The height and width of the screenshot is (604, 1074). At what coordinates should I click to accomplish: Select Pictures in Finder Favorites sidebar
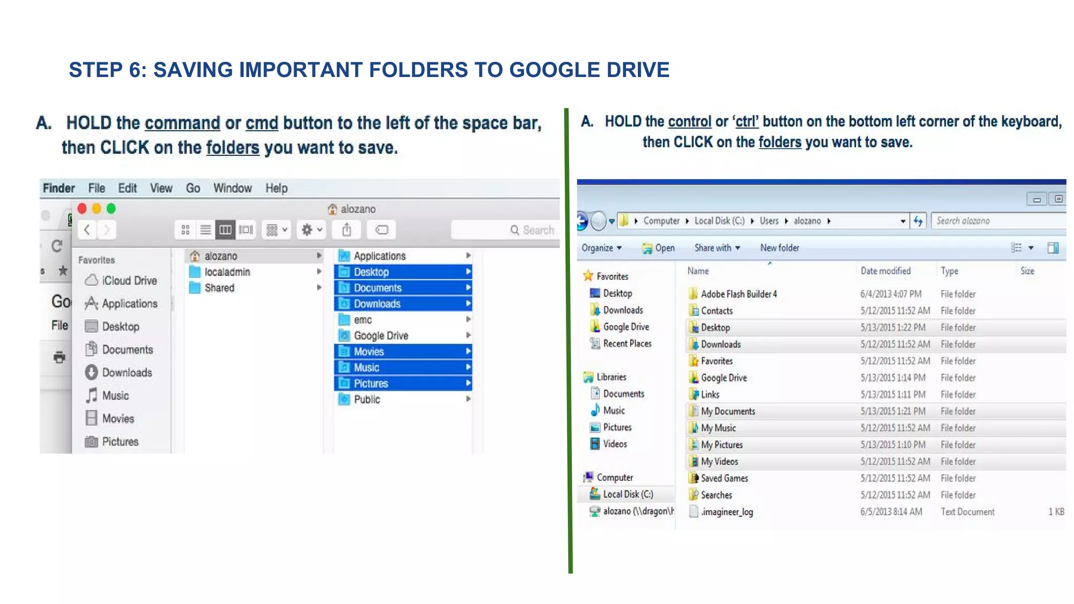[x=112, y=442]
